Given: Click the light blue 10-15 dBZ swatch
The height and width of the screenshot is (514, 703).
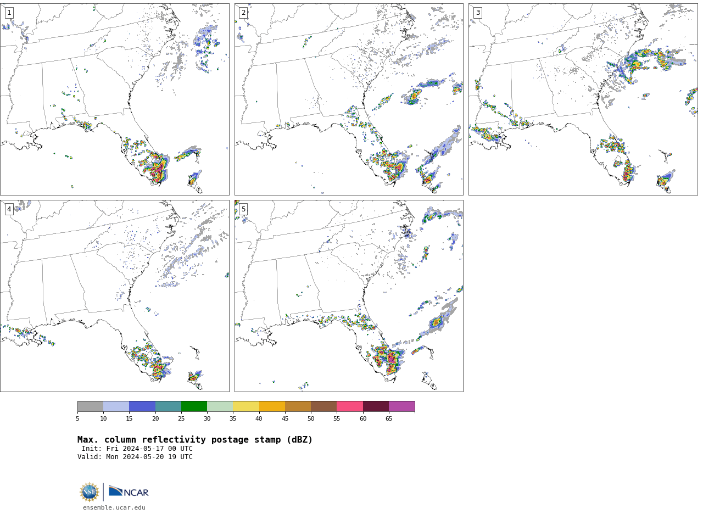Looking at the screenshot, I should pyautogui.click(x=116, y=406).
